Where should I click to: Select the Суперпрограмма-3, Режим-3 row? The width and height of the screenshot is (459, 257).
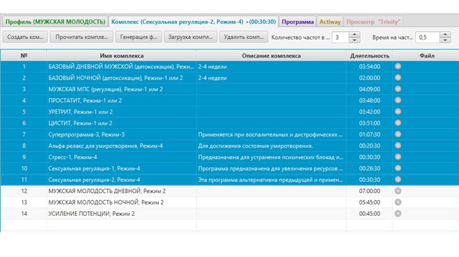click(229, 134)
